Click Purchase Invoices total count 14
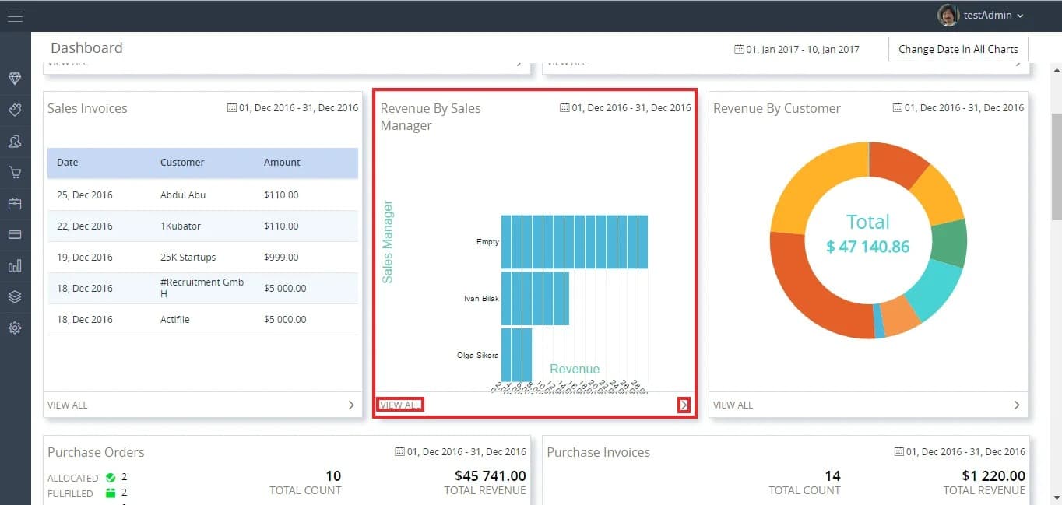Screen dimensions: 1062x505 pyautogui.click(x=832, y=475)
